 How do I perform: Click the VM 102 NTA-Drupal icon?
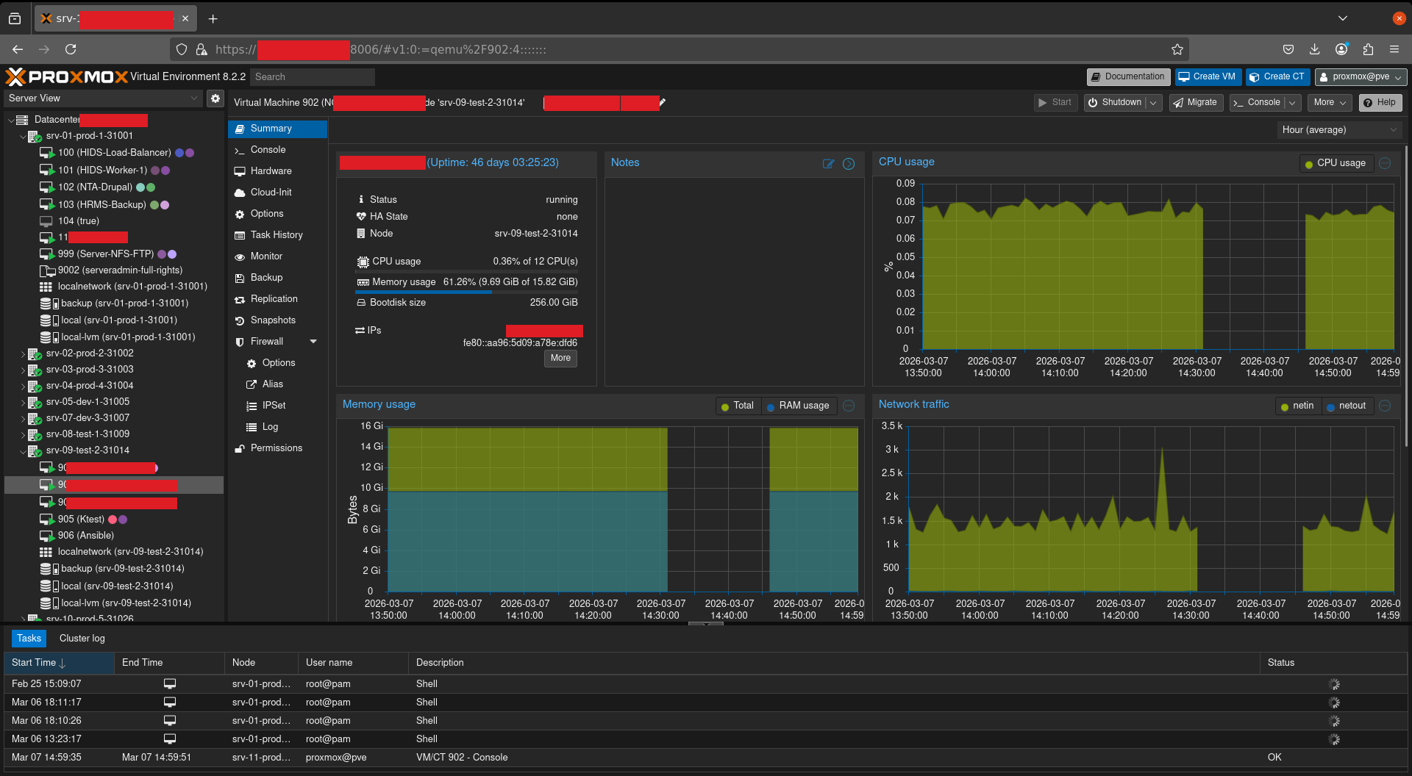pos(47,187)
